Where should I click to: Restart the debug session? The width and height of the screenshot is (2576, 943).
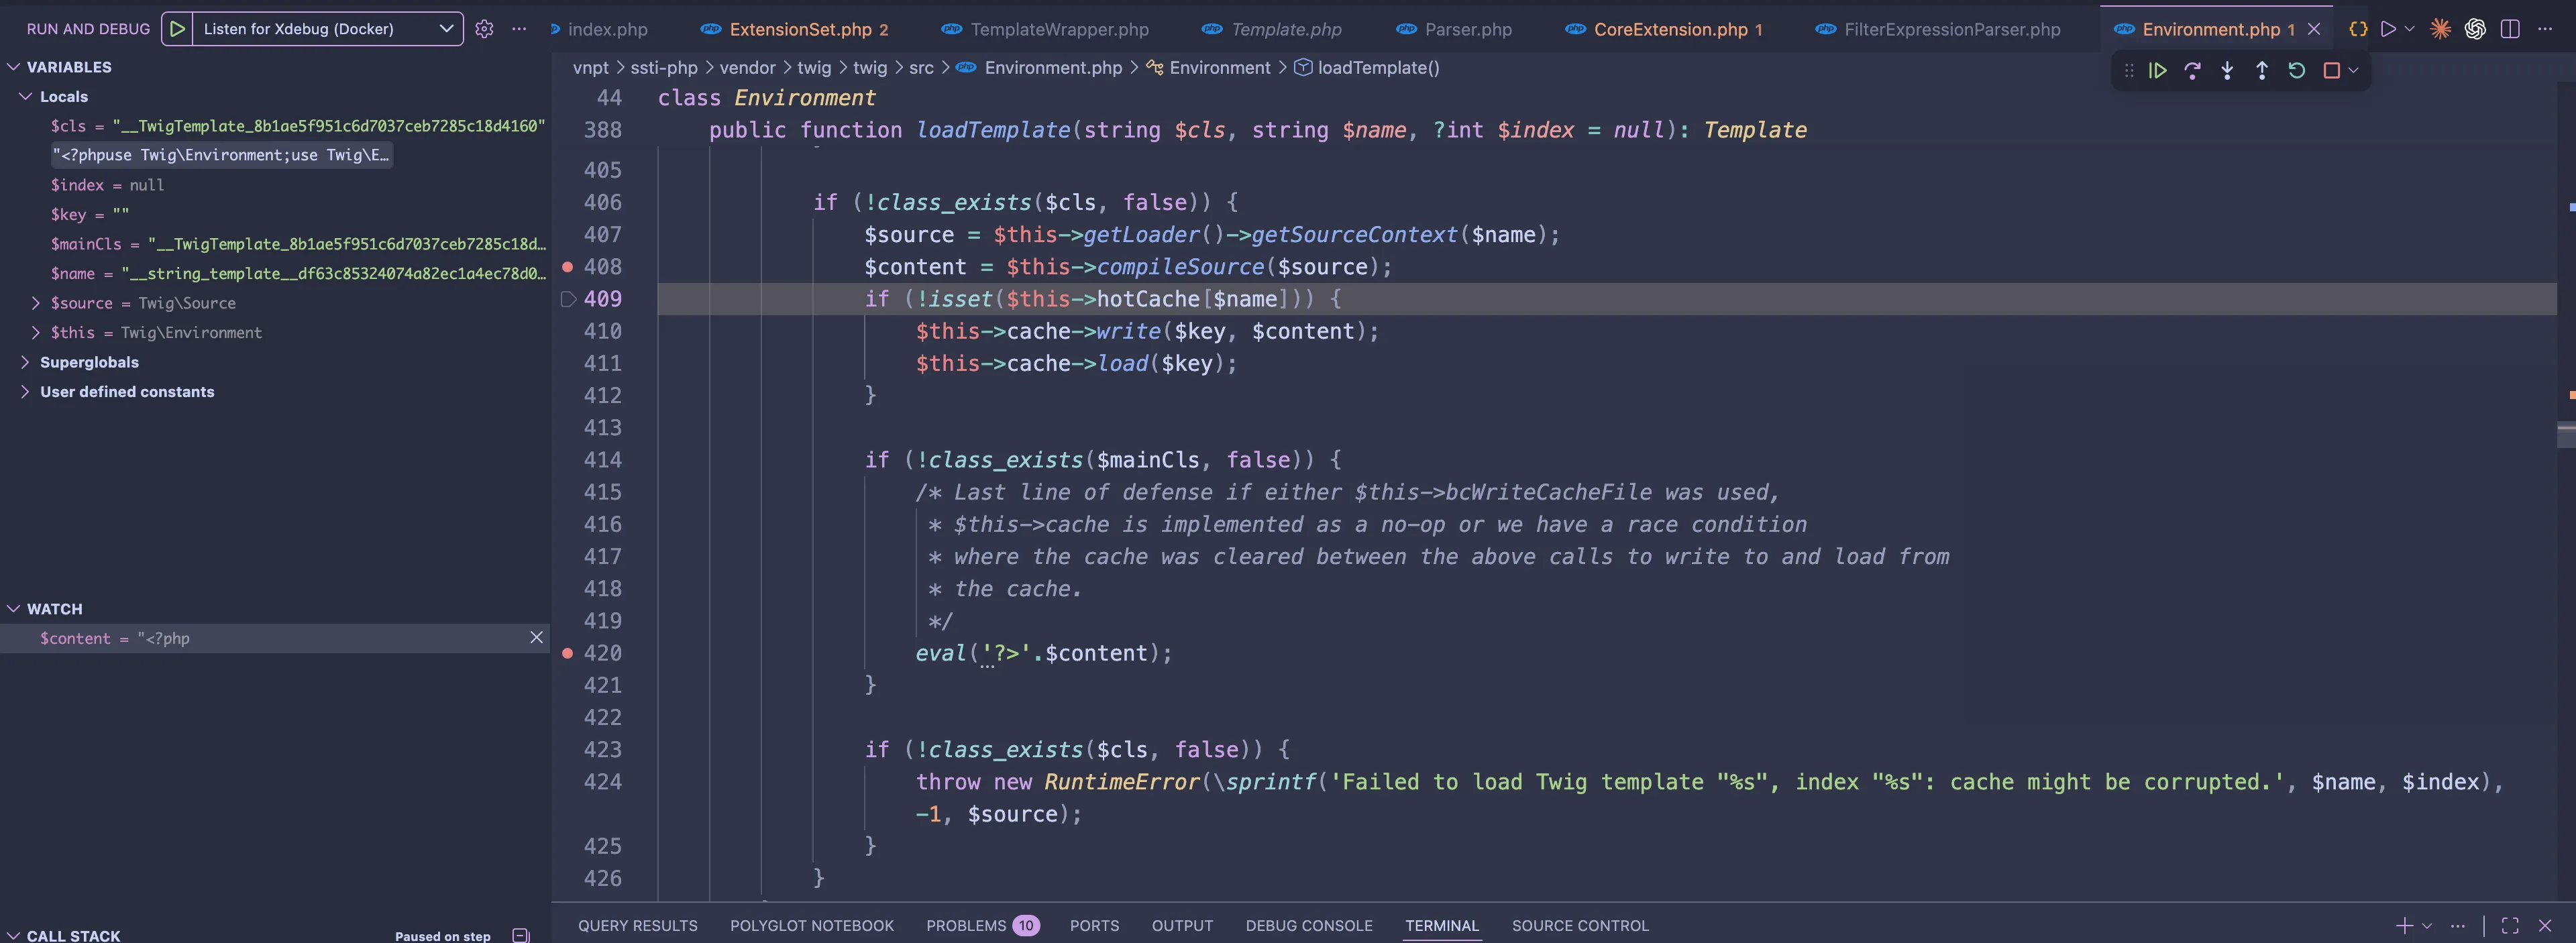[2297, 71]
